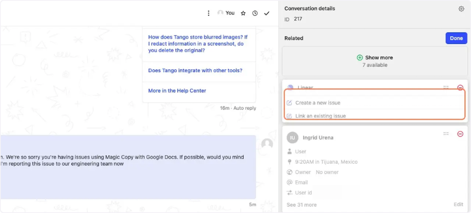The height and width of the screenshot is (213, 471).
Task: Expand See 31 more attributes
Action: [301, 205]
